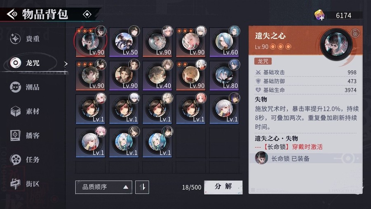Select the 贵重 category icon
Screen dimensions: 371x209
click(15, 39)
